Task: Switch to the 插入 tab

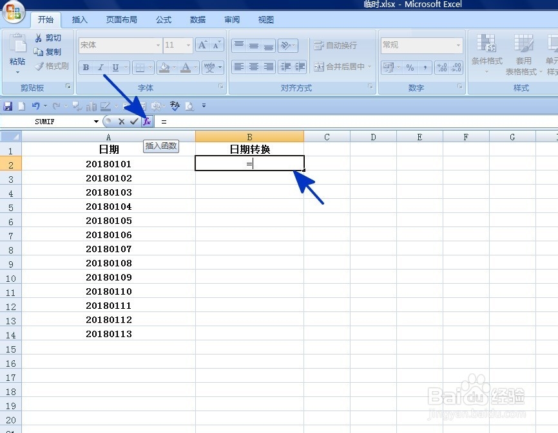Action: coord(79,19)
